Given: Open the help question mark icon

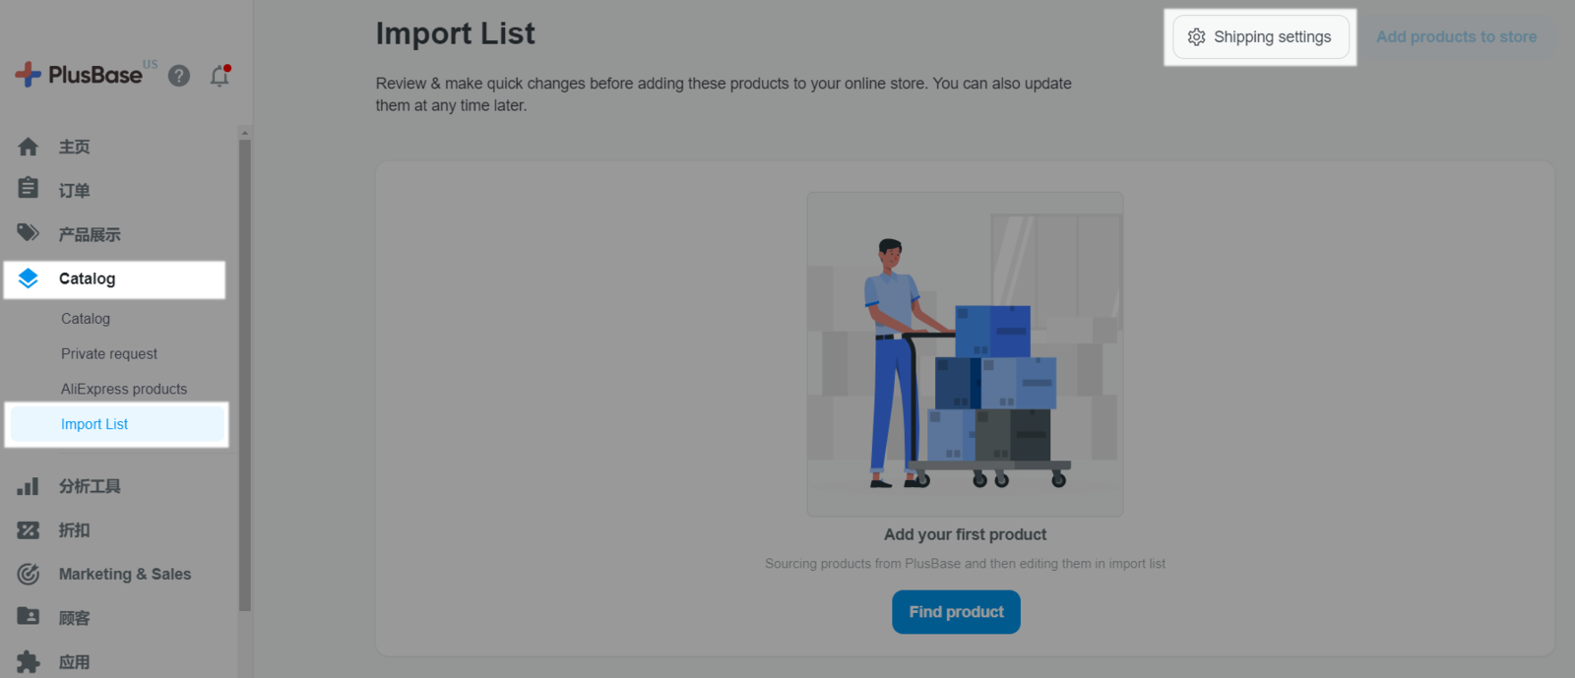Looking at the screenshot, I should click(x=179, y=76).
